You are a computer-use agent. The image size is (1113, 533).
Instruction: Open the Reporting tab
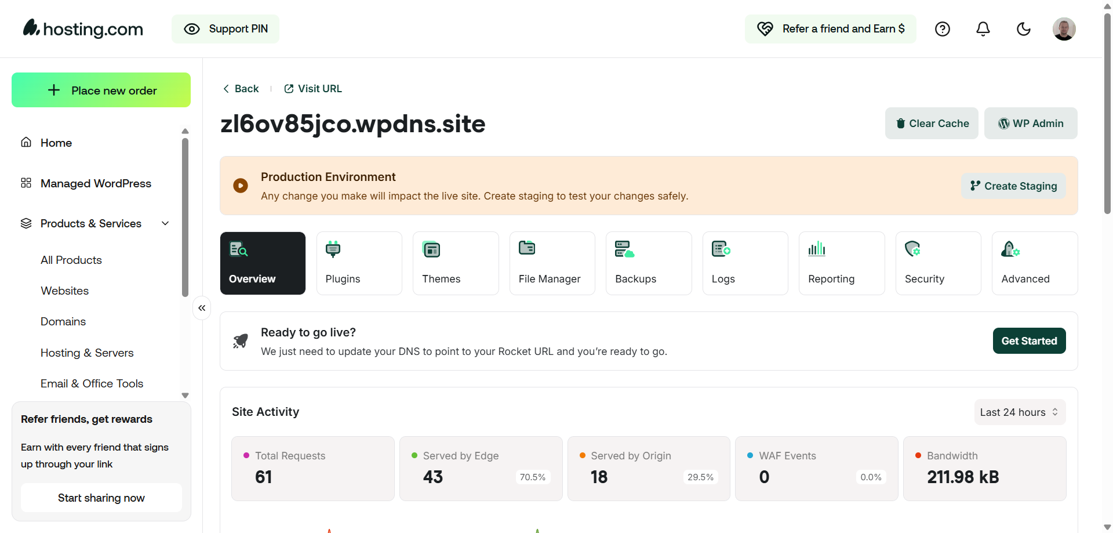coord(842,263)
